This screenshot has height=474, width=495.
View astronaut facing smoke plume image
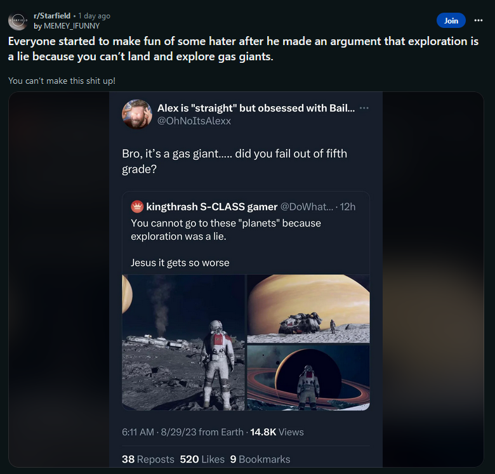tap(183, 342)
